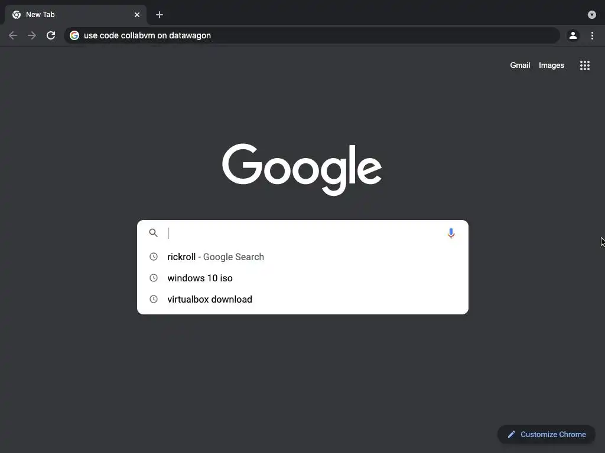The height and width of the screenshot is (453, 605).
Task: Click clock icon beside virtualbox download
Action: point(154,299)
